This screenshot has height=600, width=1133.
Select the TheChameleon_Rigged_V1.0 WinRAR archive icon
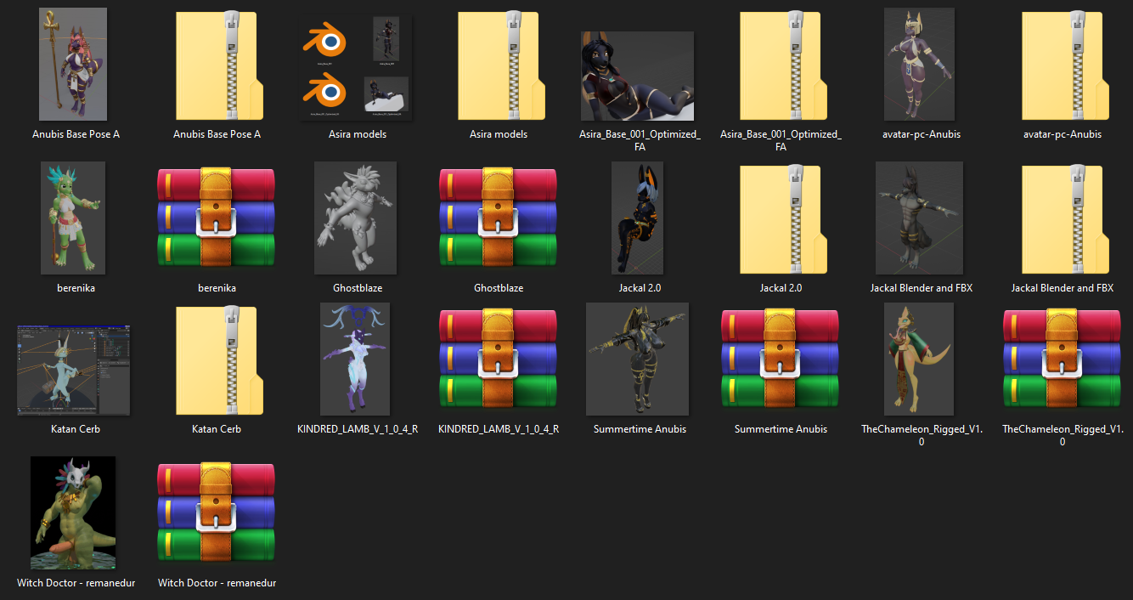(1063, 359)
